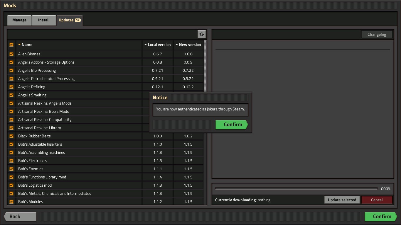The image size is (401, 225).
Task: Toggle Artisanal Reskins: Library checkbox
Action: point(11,128)
